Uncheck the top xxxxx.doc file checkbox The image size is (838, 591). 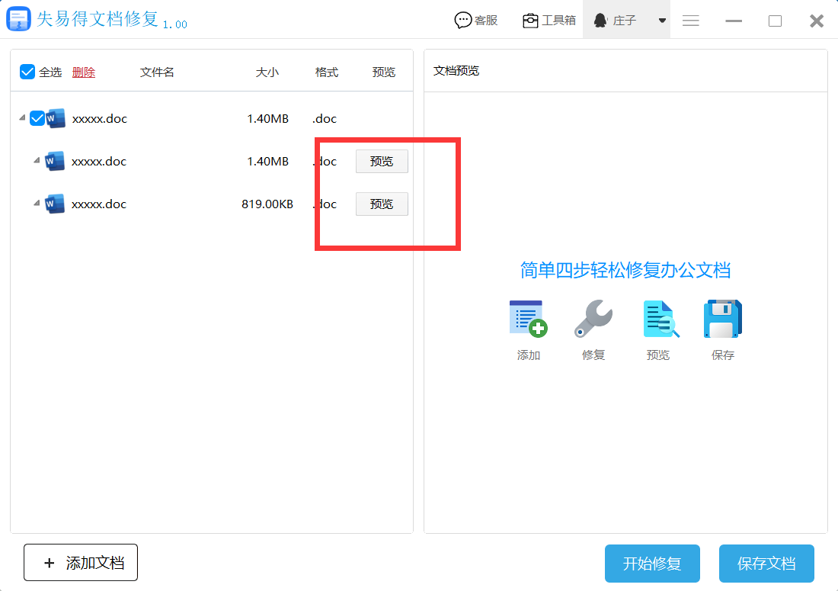coord(37,118)
